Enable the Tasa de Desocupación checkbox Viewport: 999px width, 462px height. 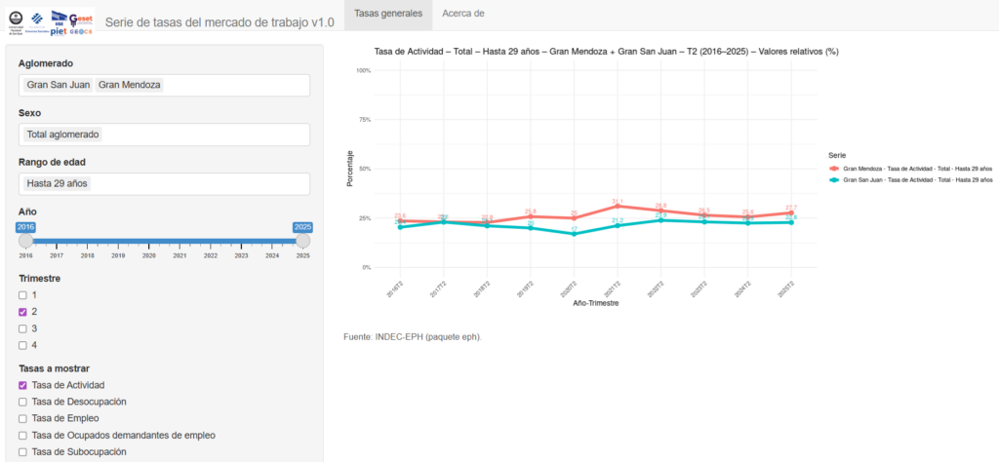22,402
